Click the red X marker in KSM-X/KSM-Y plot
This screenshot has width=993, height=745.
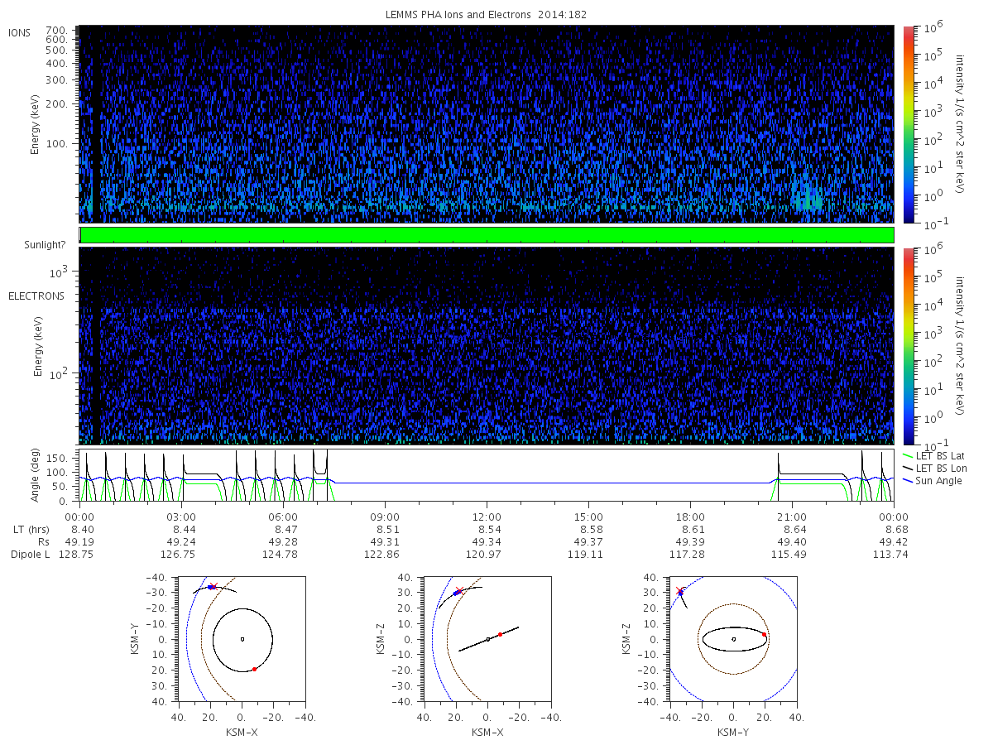coord(213,586)
